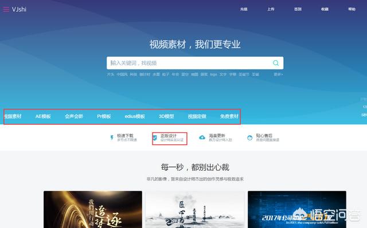Click the magnifier search icon
The width and height of the screenshot is (367, 228).
[276, 63]
